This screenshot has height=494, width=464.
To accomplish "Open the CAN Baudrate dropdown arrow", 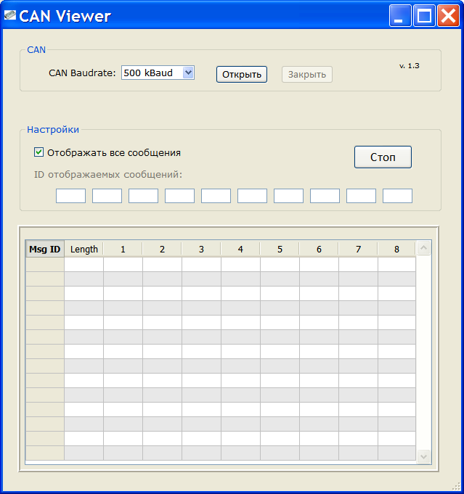I will click(188, 73).
